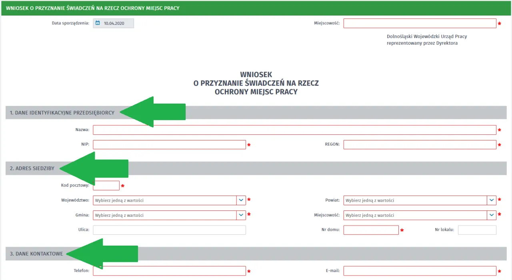512x280 pixels.
Task: Open the calendar icon for Data sporządzenia
Action: click(x=98, y=23)
